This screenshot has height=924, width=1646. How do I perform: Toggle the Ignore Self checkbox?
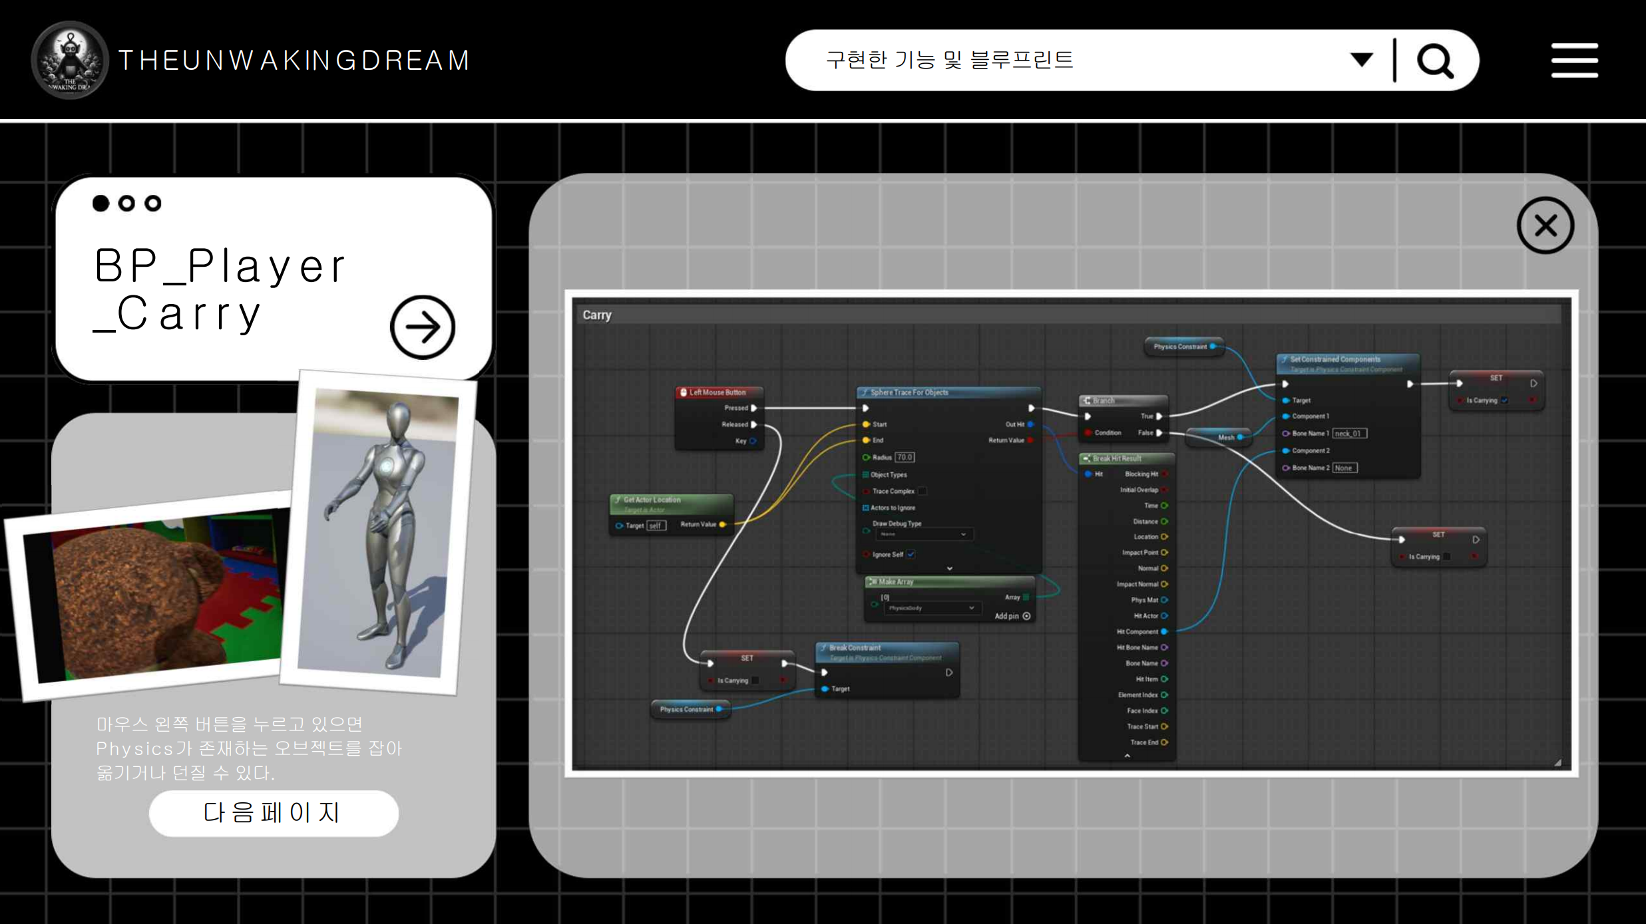tap(911, 554)
